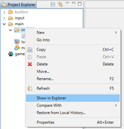
Task: Open the Project Explorer View Menu triangle
Action: click(x=67, y=3)
